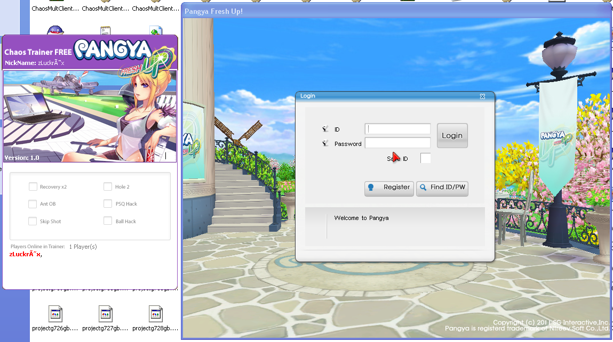Select the projectg728gb desktop file icon
Screen dimensions: 613x342
[x=156, y=314]
